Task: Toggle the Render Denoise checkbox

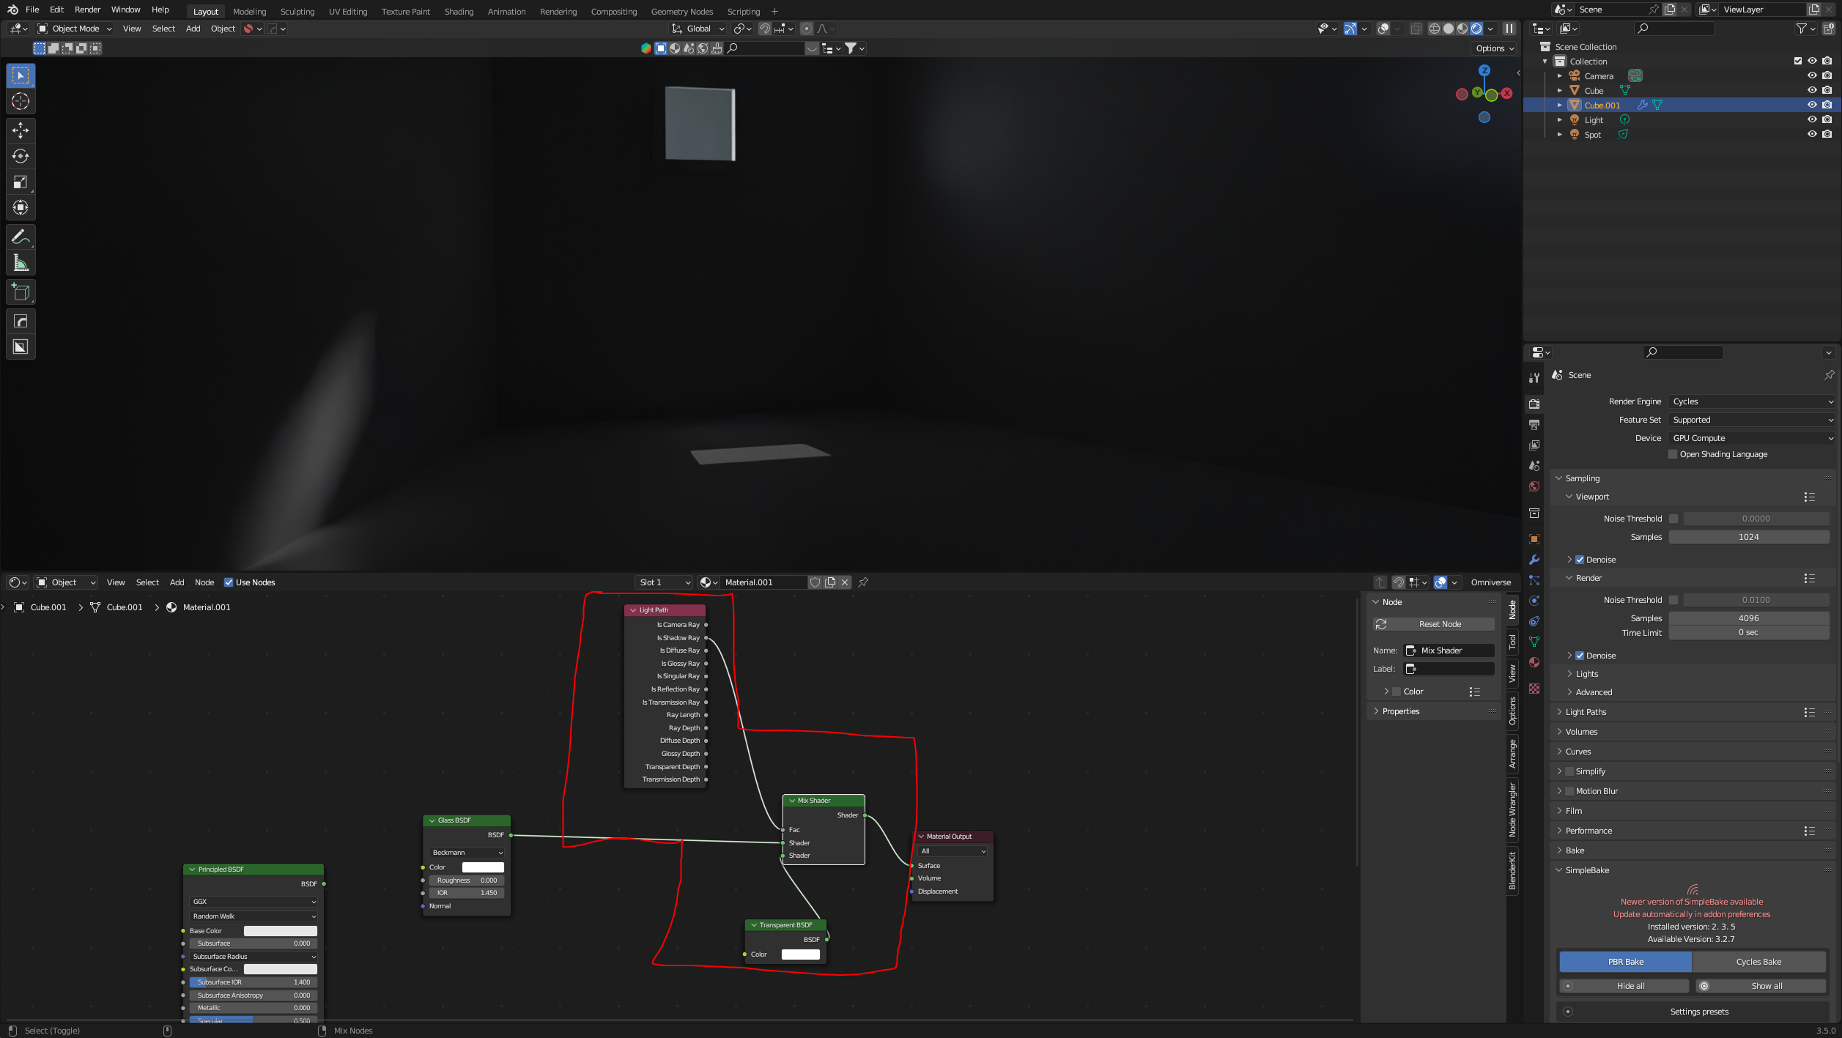Action: 1580,656
